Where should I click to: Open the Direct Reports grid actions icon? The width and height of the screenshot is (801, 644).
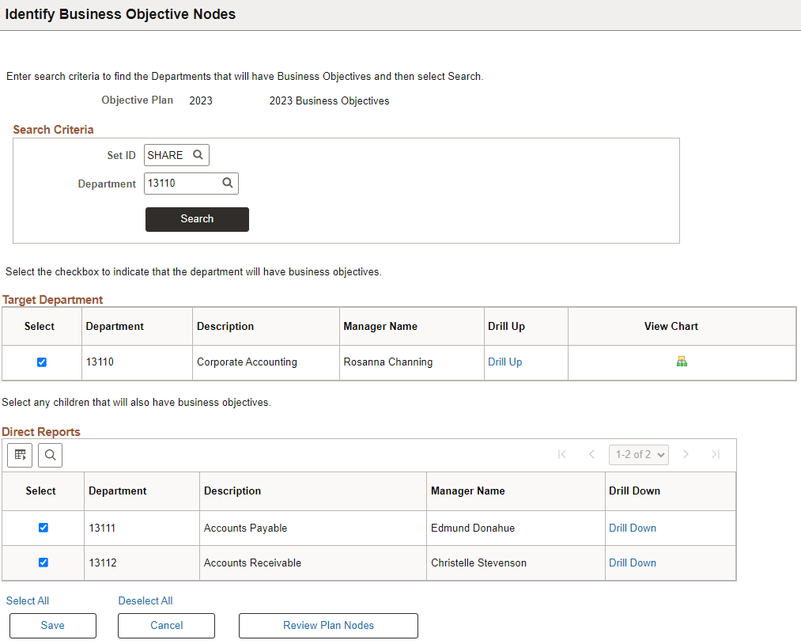coord(20,455)
